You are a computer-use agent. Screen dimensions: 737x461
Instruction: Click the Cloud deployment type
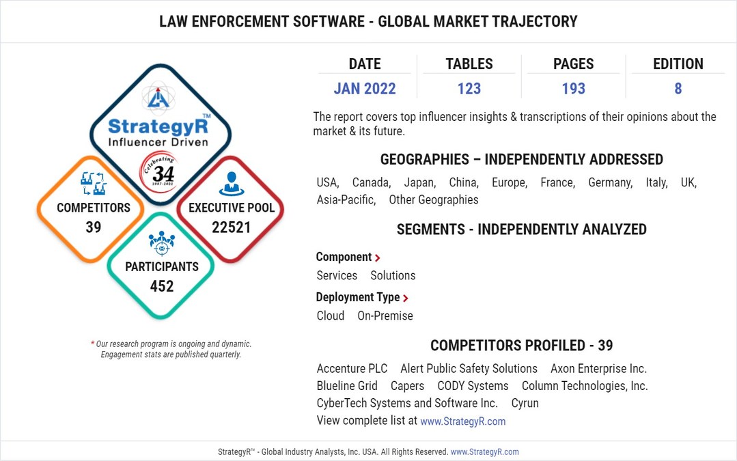pos(331,316)
